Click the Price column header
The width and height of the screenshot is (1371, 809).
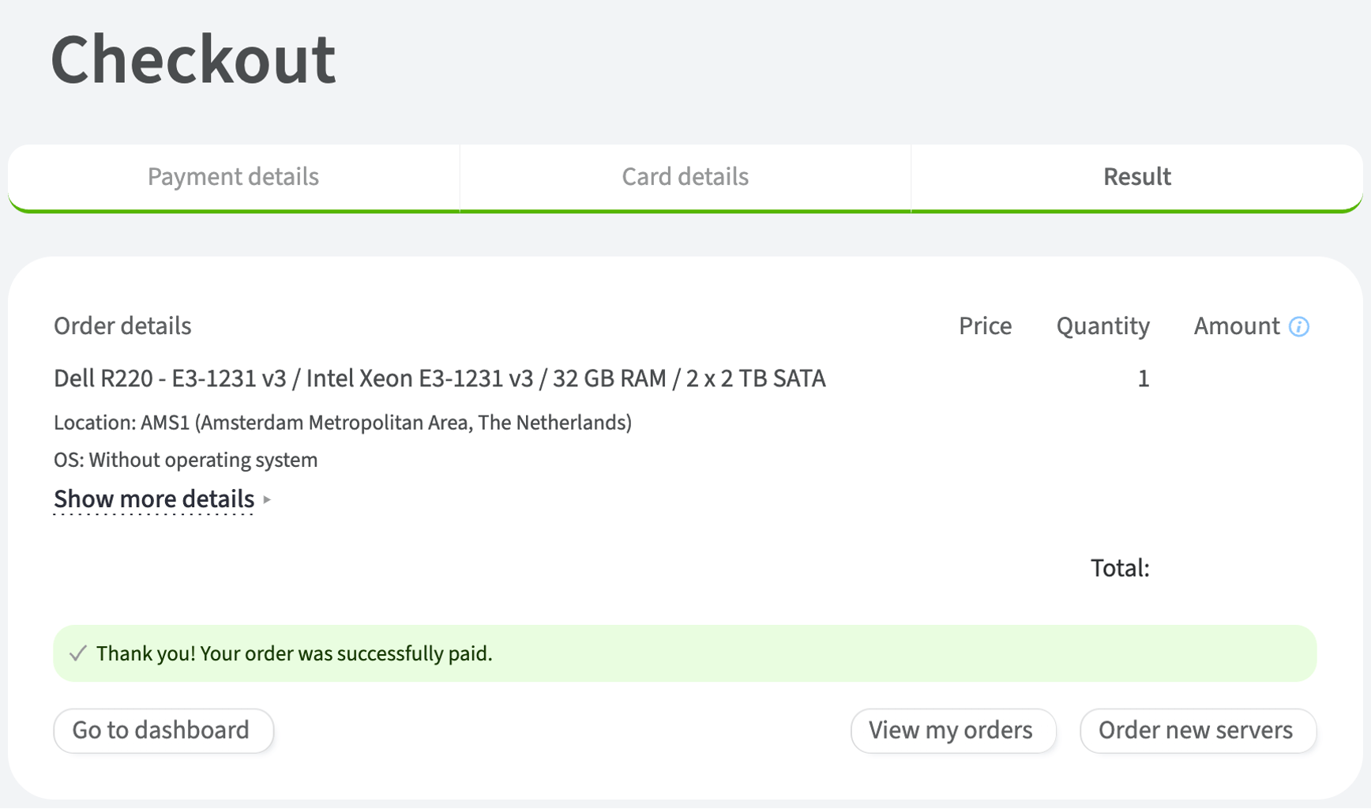pyautogui.click(x=985, y=326)
